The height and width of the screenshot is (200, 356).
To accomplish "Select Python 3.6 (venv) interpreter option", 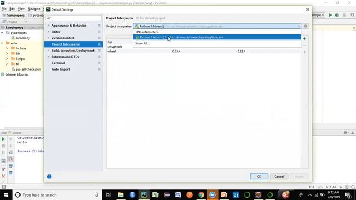I will point(217,37).
